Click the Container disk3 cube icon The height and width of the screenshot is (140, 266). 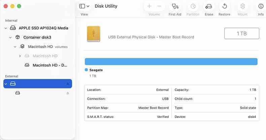18,37
